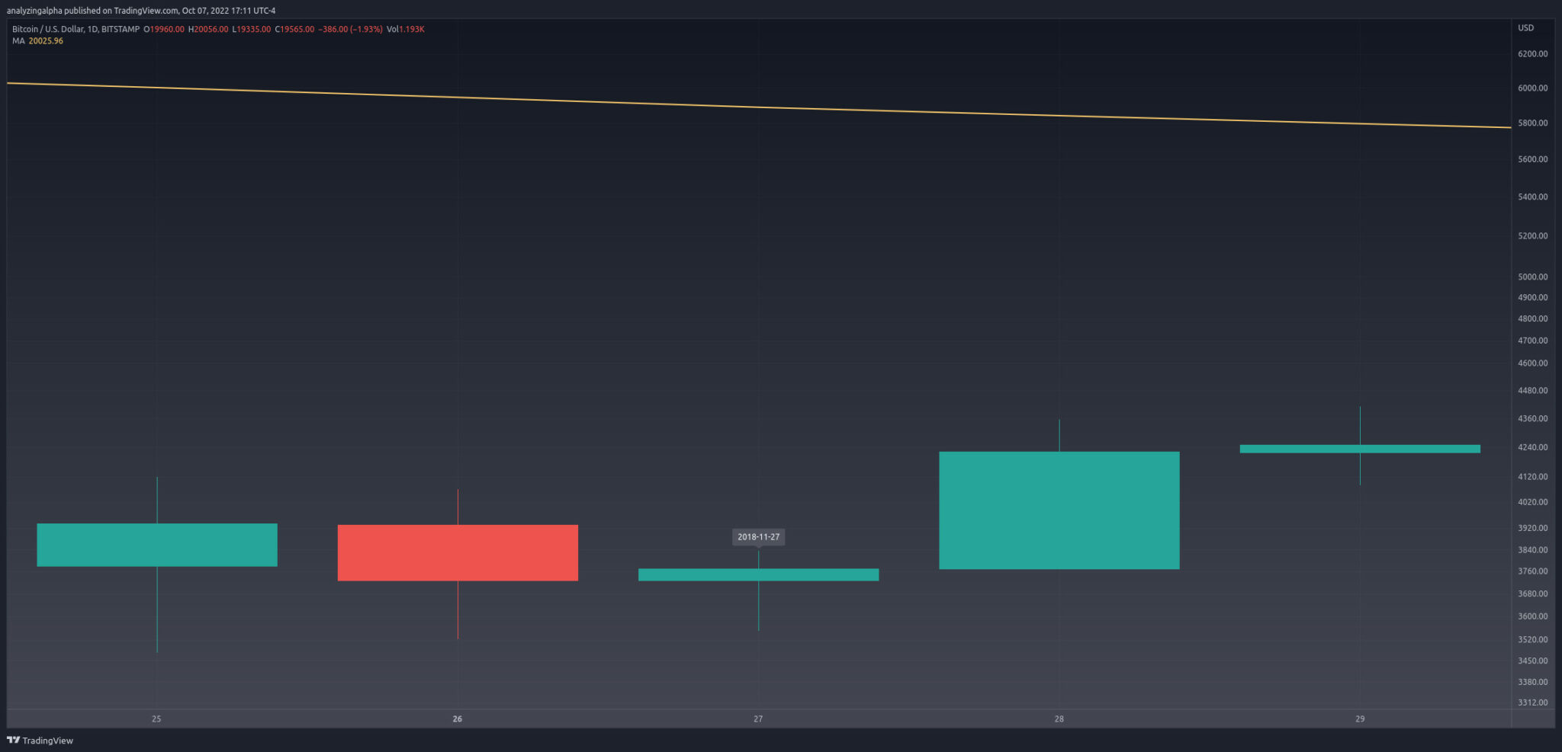Click the 3312.00 price axis label
1562x752 pixels.
point(1532,702)
